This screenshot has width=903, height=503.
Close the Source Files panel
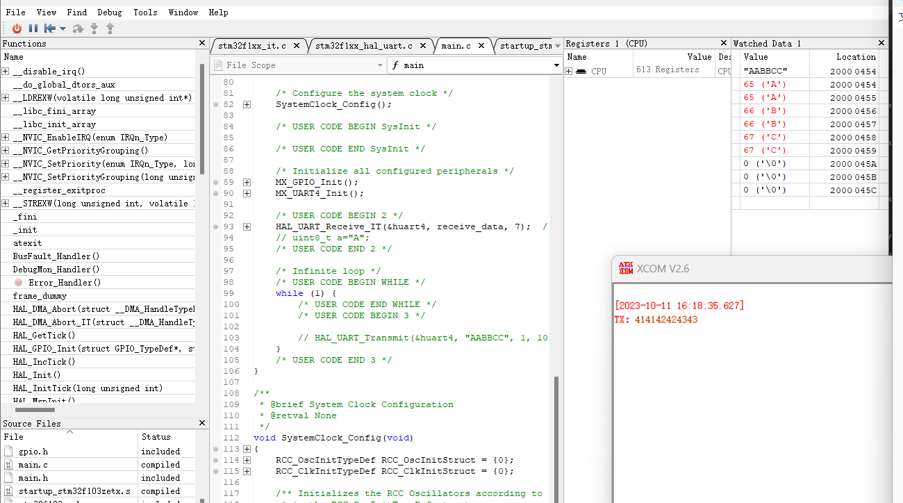click(202, 423)
